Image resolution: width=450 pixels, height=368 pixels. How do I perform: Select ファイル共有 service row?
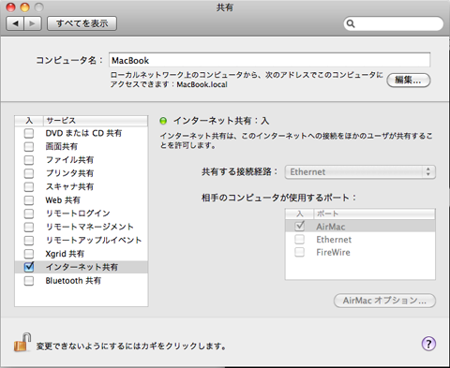82,160
